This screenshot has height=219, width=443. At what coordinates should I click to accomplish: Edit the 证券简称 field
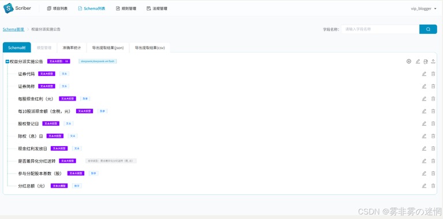point(424,86)
